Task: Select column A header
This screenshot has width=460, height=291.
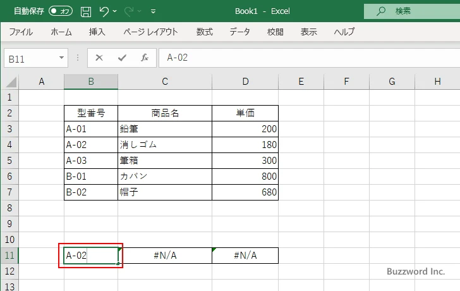Action: tap(41, 82)
